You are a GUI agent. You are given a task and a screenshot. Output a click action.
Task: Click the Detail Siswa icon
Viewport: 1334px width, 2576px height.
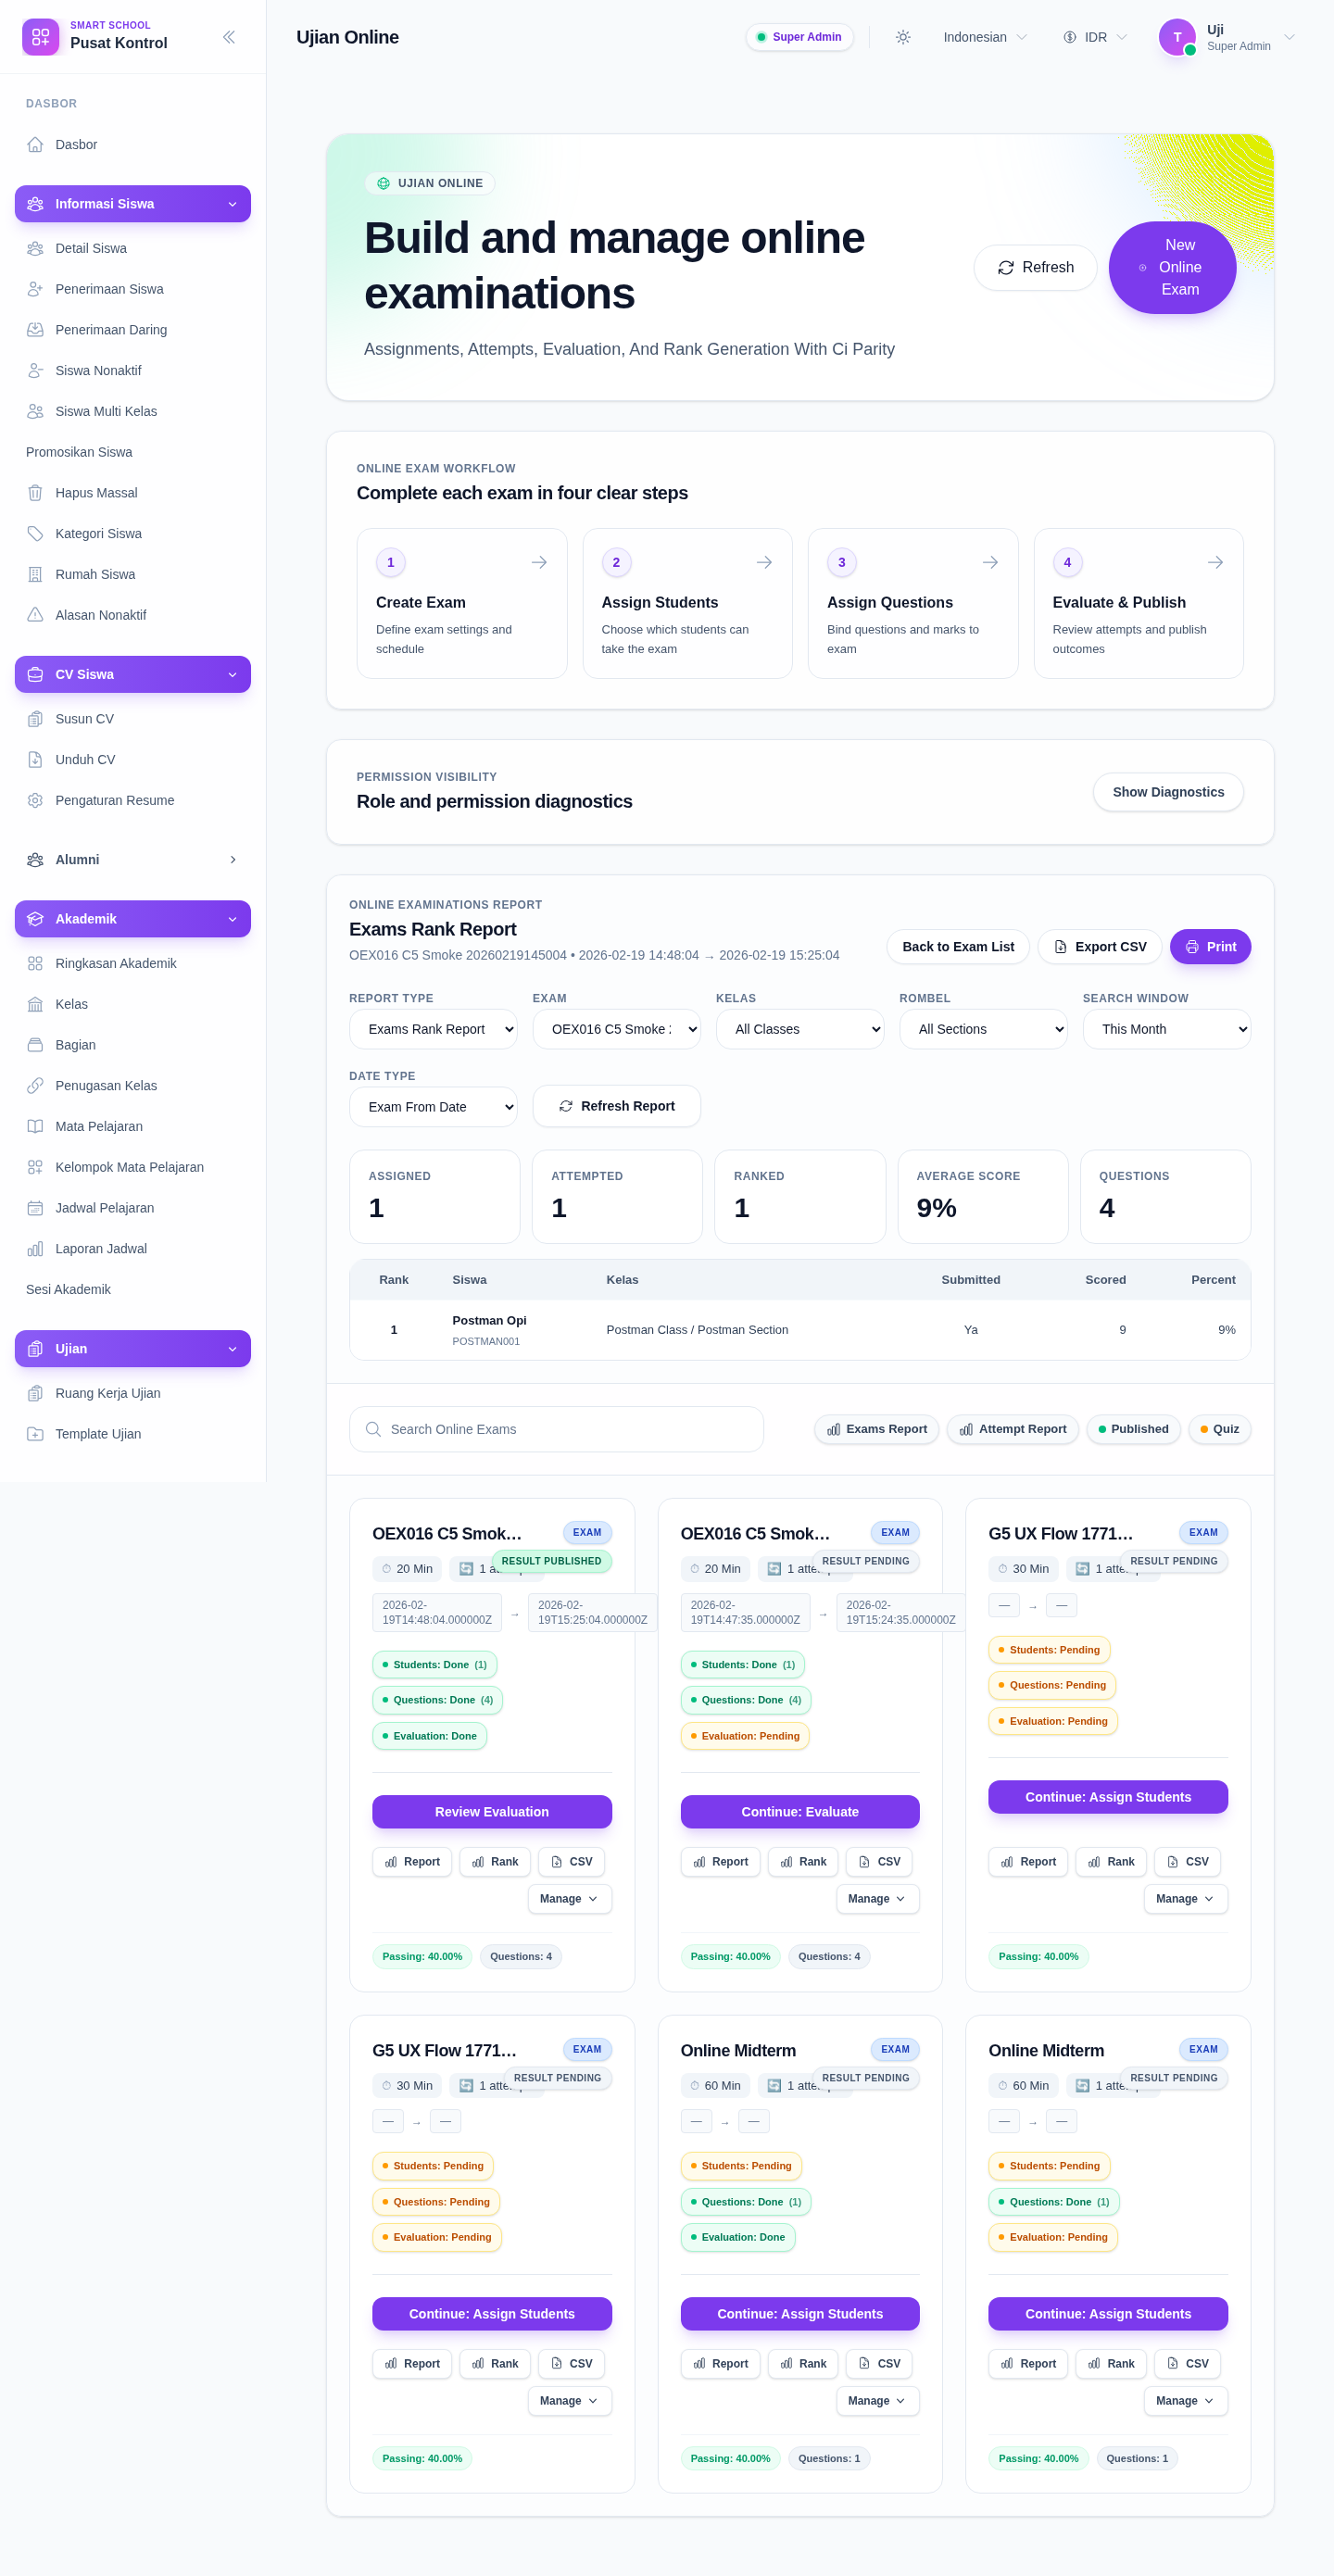(35, 249)
